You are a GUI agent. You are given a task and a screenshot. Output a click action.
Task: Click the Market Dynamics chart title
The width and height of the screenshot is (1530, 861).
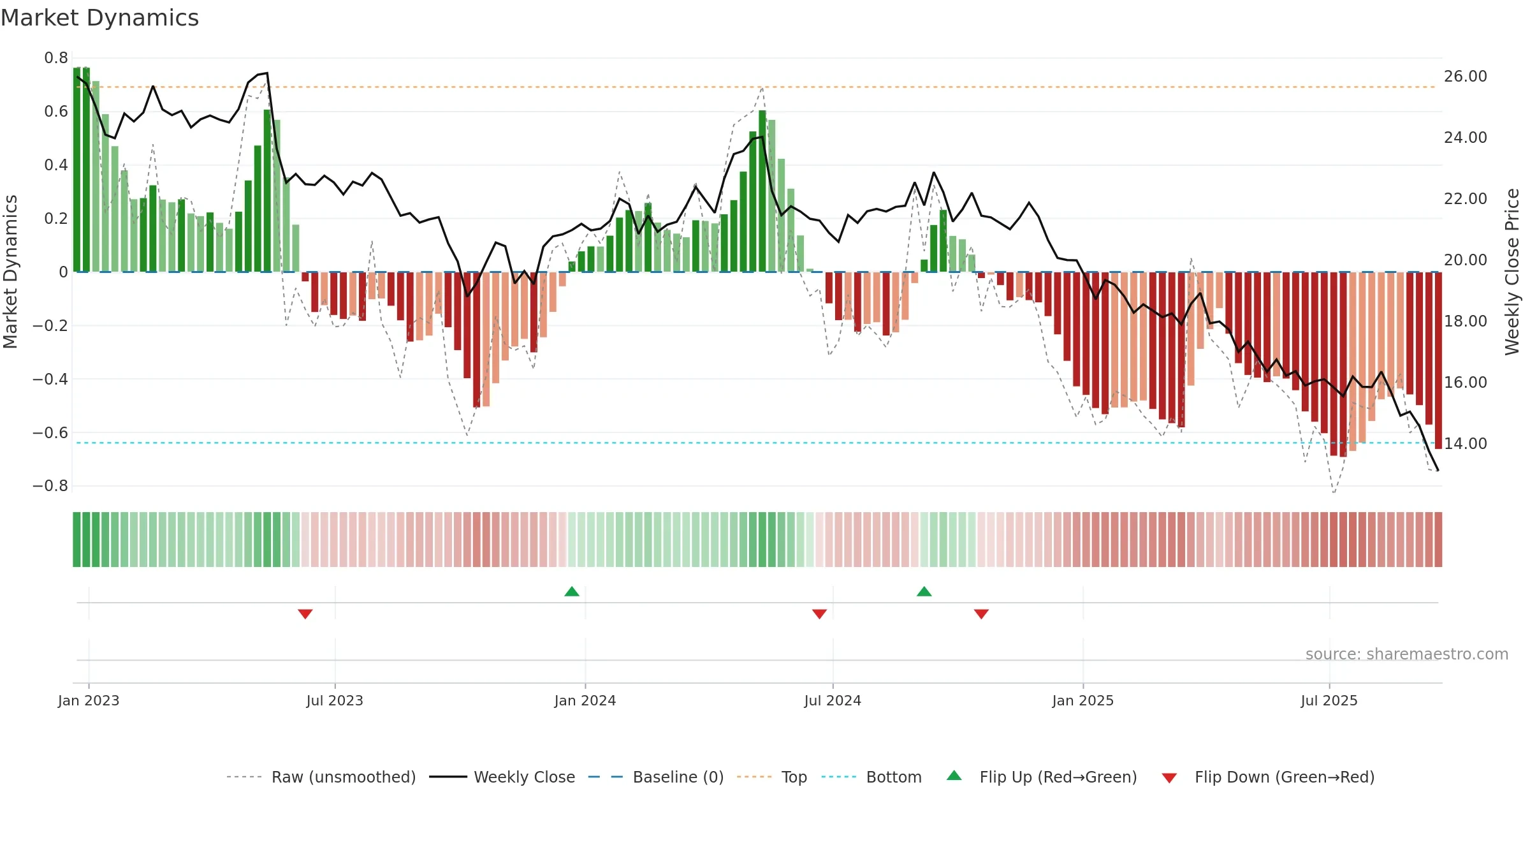99,18
